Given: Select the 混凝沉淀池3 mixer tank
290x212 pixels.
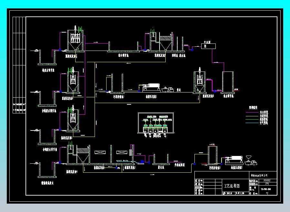Looking at the screenshot, I should click(73, 119).
